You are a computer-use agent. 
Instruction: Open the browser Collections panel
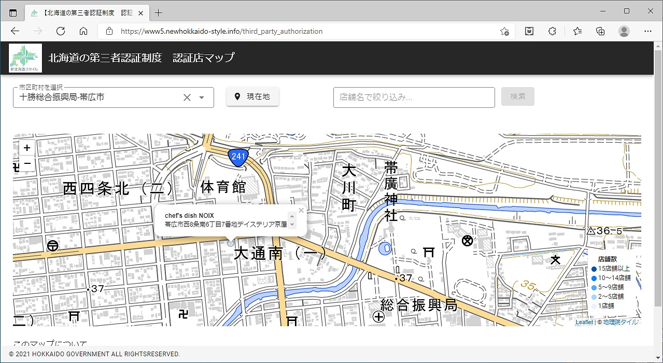(x=600, y=31)
